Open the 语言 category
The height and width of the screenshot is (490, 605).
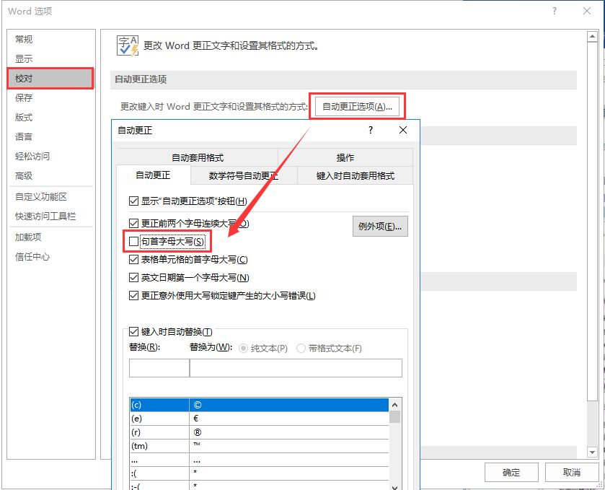24,136
